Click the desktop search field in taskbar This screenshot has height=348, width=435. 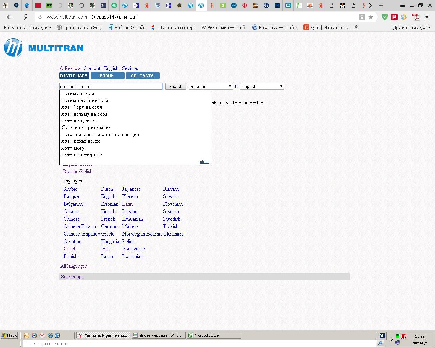(x=199, y=344)
